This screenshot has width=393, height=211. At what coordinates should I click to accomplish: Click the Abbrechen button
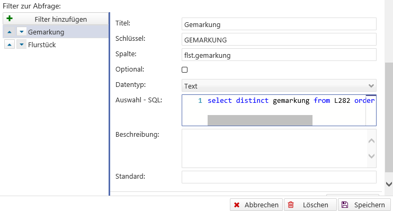[256, 205]
